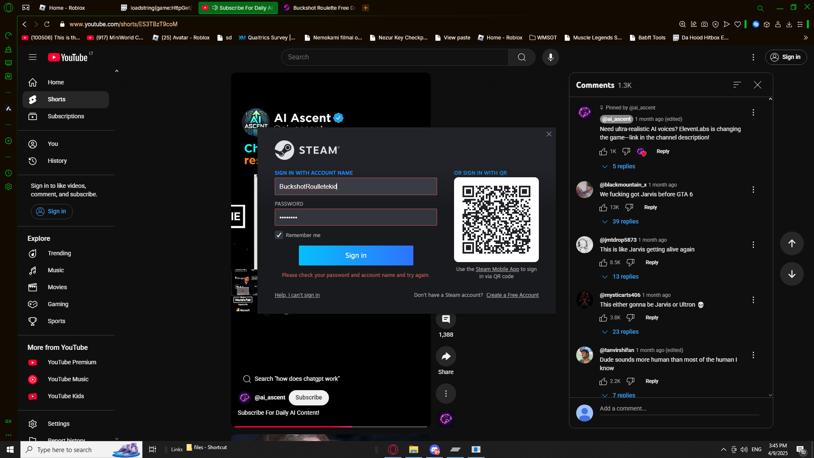
Task: Open a new browser tab with plus
Action: [x=365, y=8]
